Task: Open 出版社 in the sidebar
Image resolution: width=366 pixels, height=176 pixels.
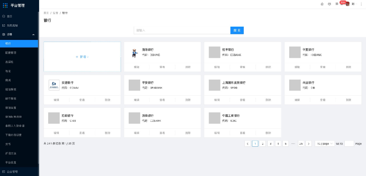Action: pos(19,62)
